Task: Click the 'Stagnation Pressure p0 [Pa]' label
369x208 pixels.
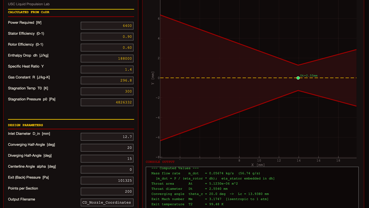Action: point(32,99)
